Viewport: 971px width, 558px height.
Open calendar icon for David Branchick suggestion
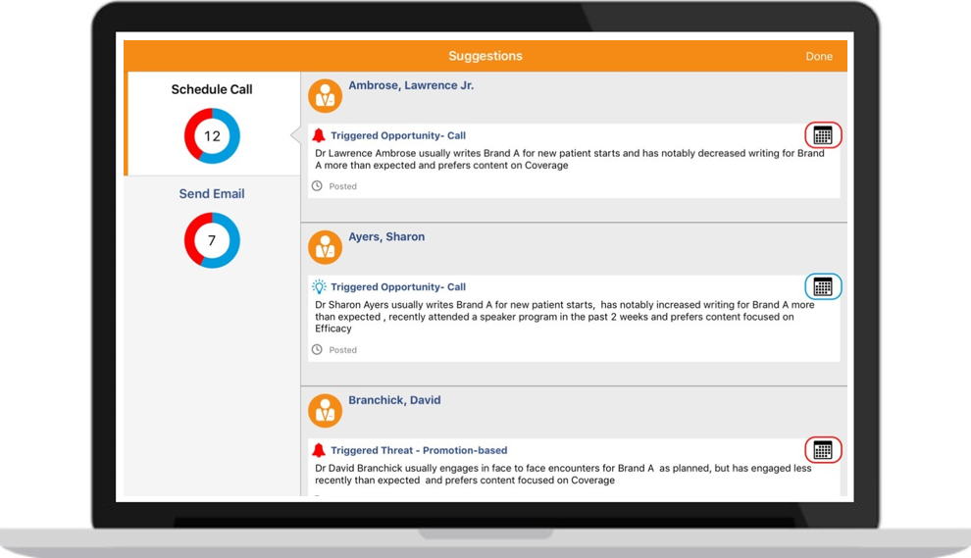[823, 450]
